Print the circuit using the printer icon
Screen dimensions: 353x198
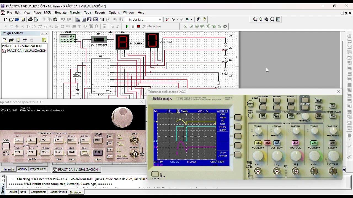tap(30, 20)
